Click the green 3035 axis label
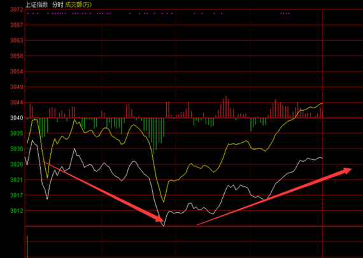Screen dimensions: 363x258 coord(17,133)
